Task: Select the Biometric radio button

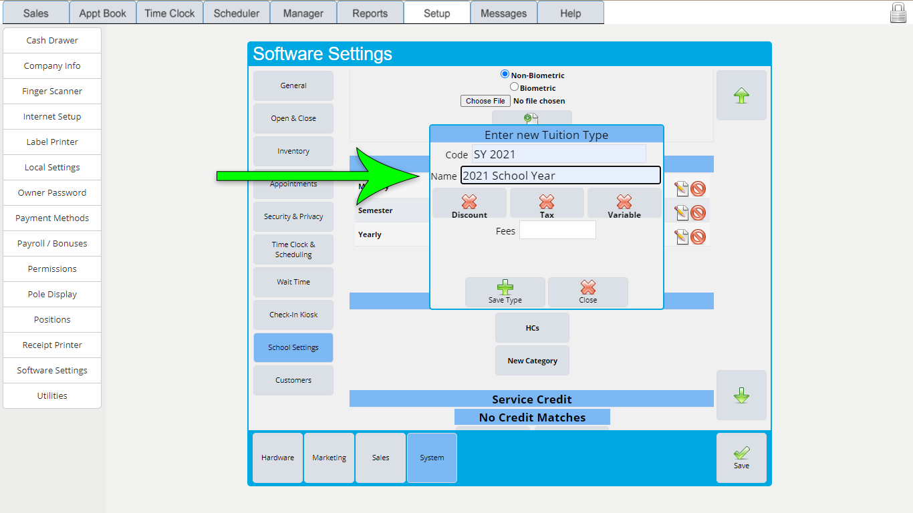Action: [514, 86]
